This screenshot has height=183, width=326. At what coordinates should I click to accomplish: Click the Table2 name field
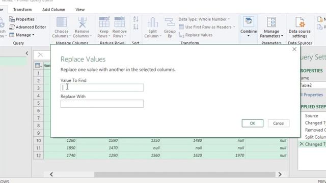pos(313,85)
